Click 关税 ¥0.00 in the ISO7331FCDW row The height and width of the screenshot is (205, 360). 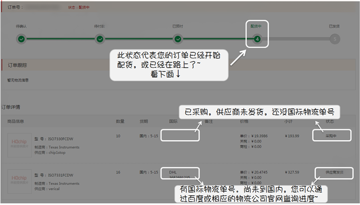[251, 177]
